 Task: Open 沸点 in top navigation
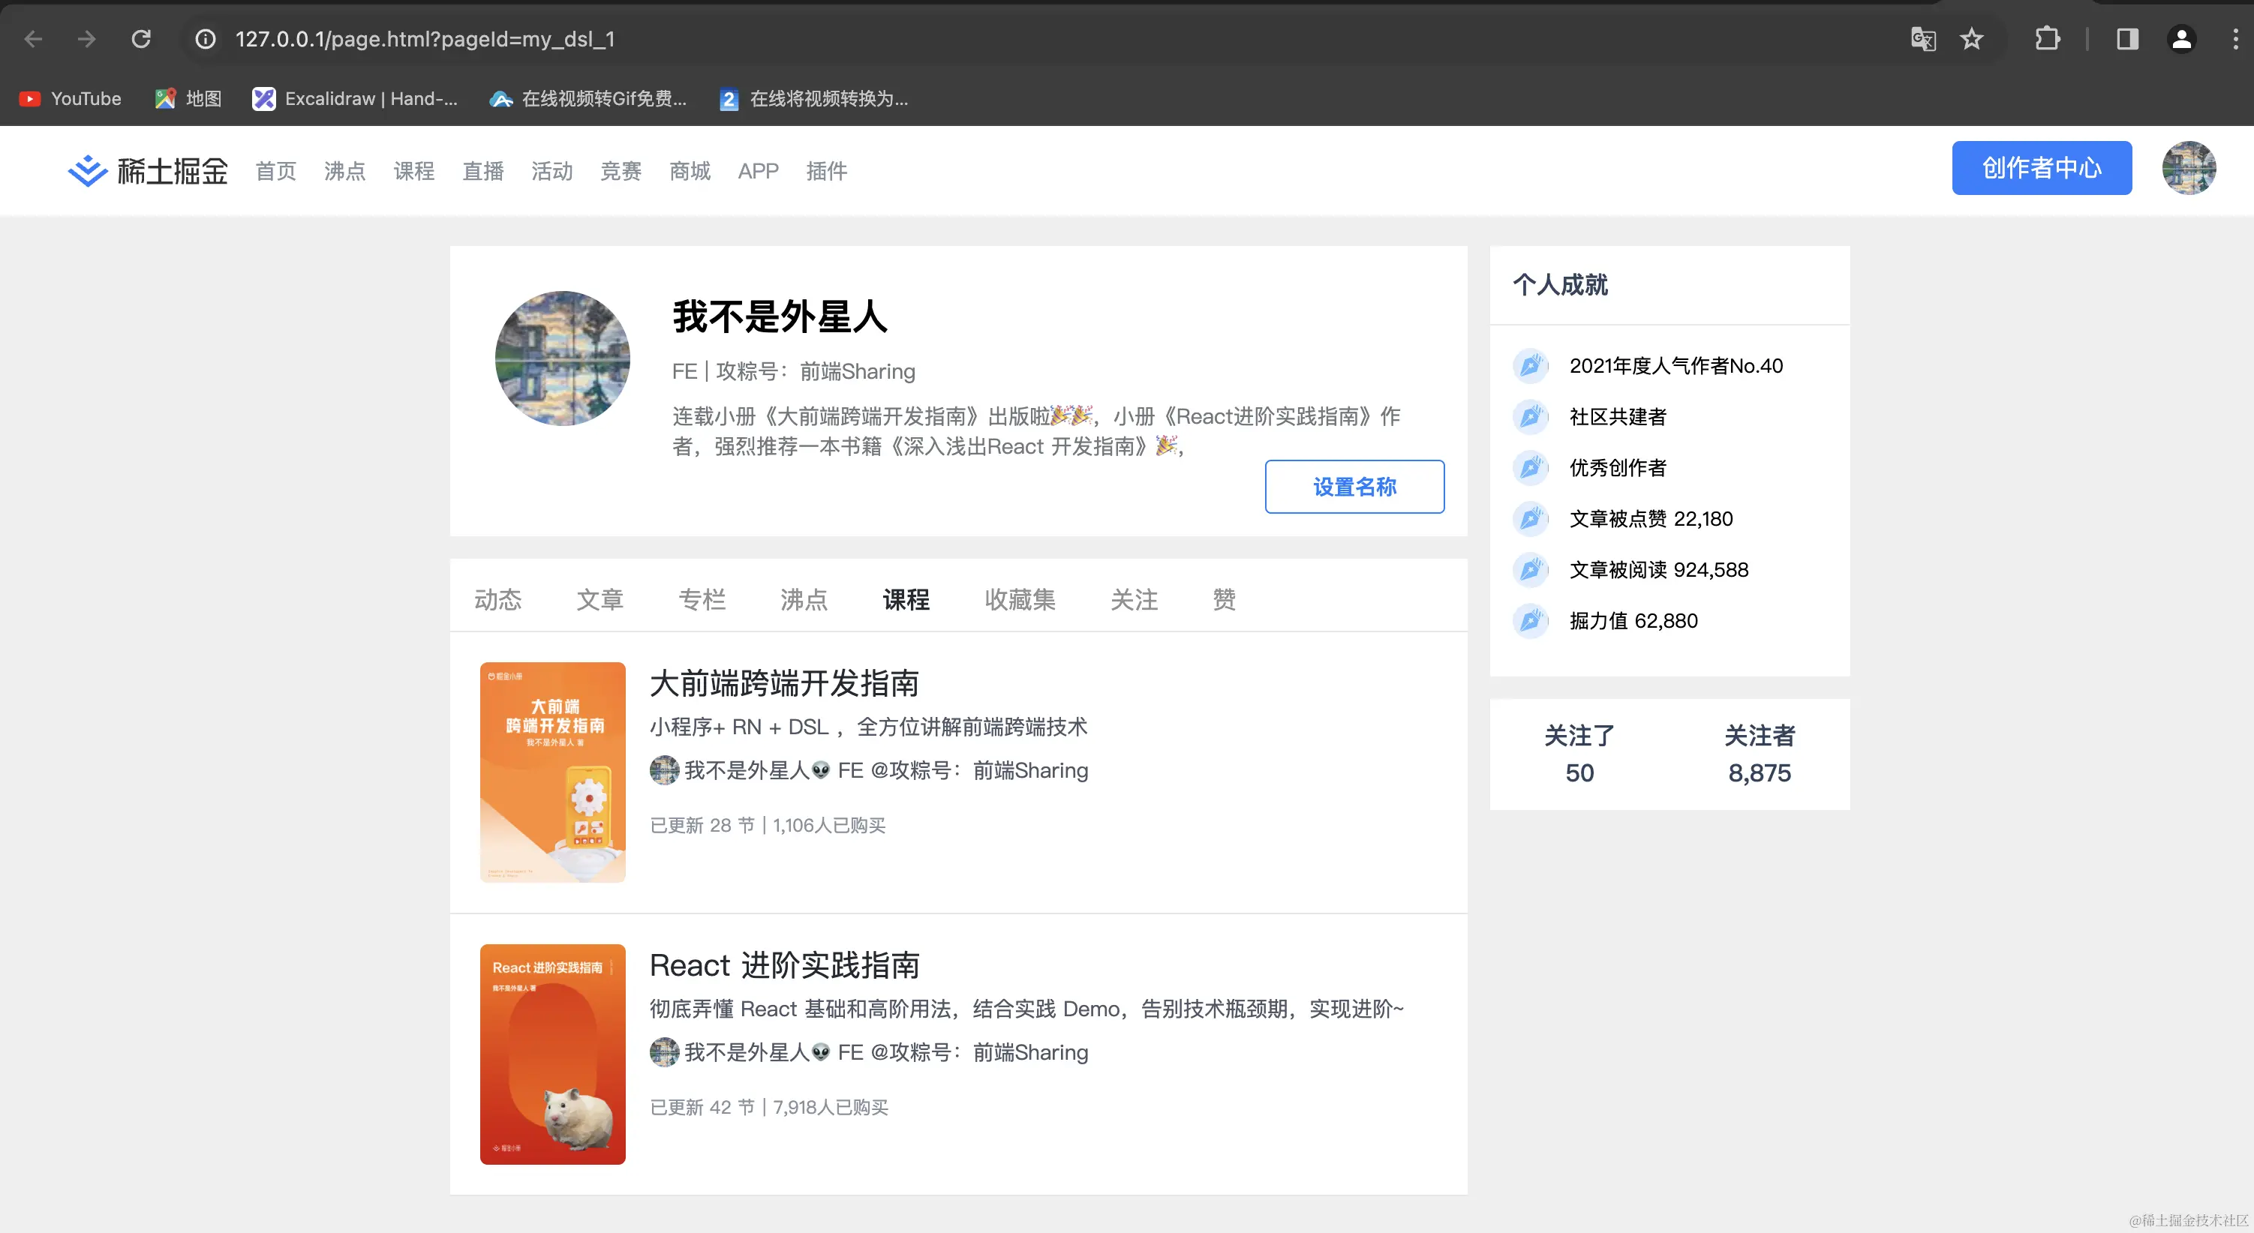pyautogui.click(x=344, y=172)
